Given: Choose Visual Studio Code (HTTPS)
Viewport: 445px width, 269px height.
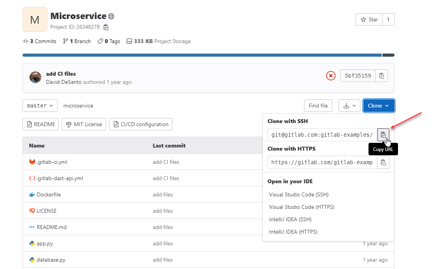Looking at the screenshot, I should point(302,207).
